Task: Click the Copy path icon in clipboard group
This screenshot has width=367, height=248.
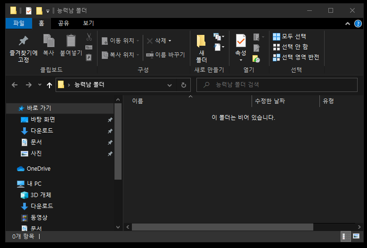Action: pos(89,48)
